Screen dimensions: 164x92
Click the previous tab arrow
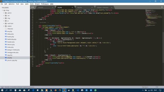(x=32, y=7)
